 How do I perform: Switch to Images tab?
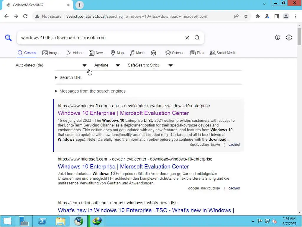[x=51, y=53]
